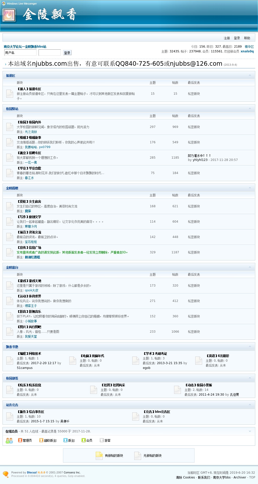The width and height of the screenshot is (258, 484).
Task: Click forum icon beside 【宣传】信息广场
Action: coord(10,252)
